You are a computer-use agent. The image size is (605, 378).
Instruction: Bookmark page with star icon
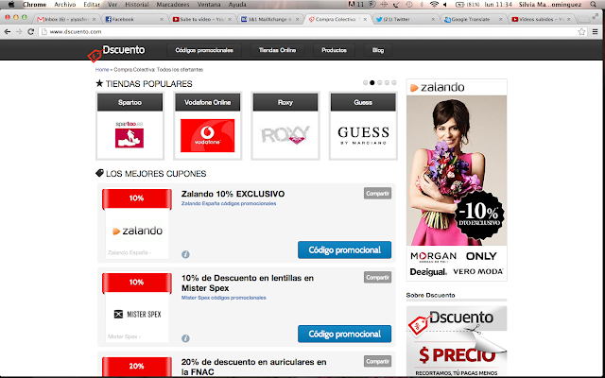click(581, 32)
